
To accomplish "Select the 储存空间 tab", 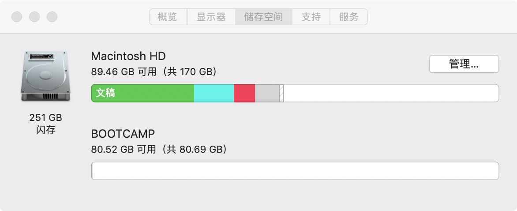I will click(x=263, y=17).
